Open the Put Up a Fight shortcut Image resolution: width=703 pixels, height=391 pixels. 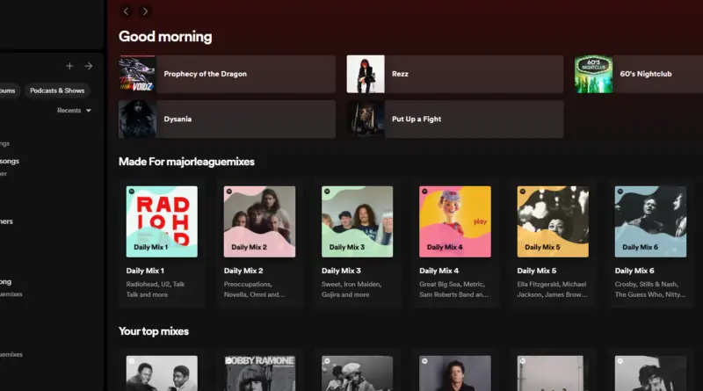click(455, 119)
